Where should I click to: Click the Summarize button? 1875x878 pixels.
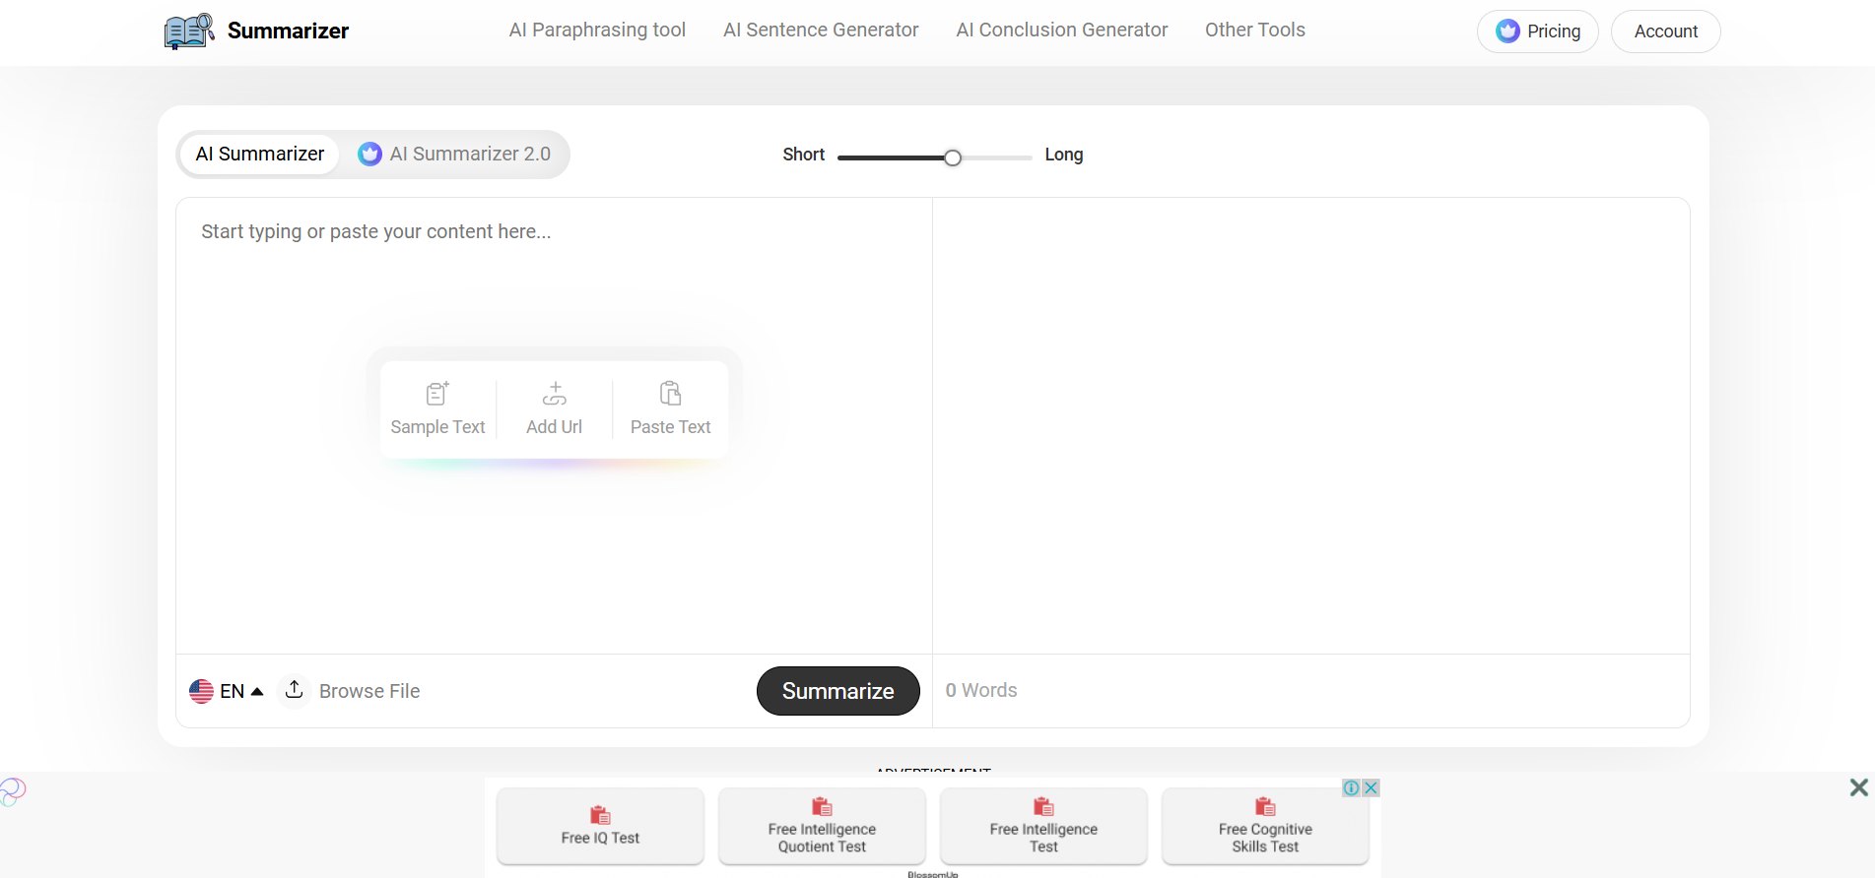tap(838, 691)
